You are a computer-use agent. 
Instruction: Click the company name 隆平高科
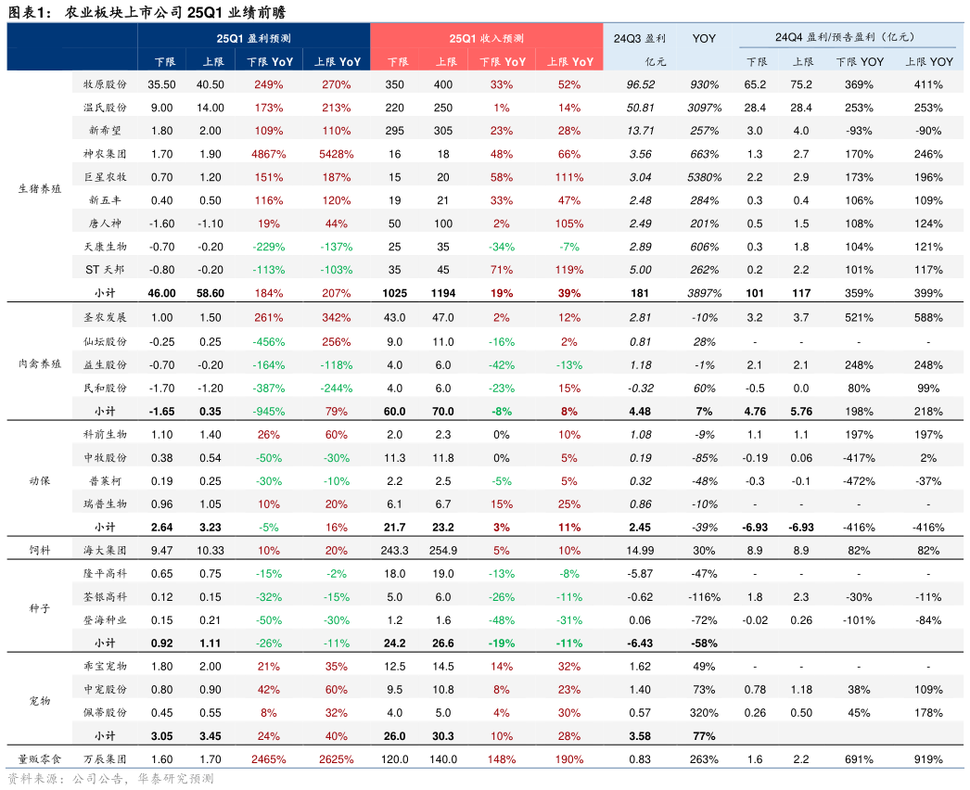(x=105, y=573)
